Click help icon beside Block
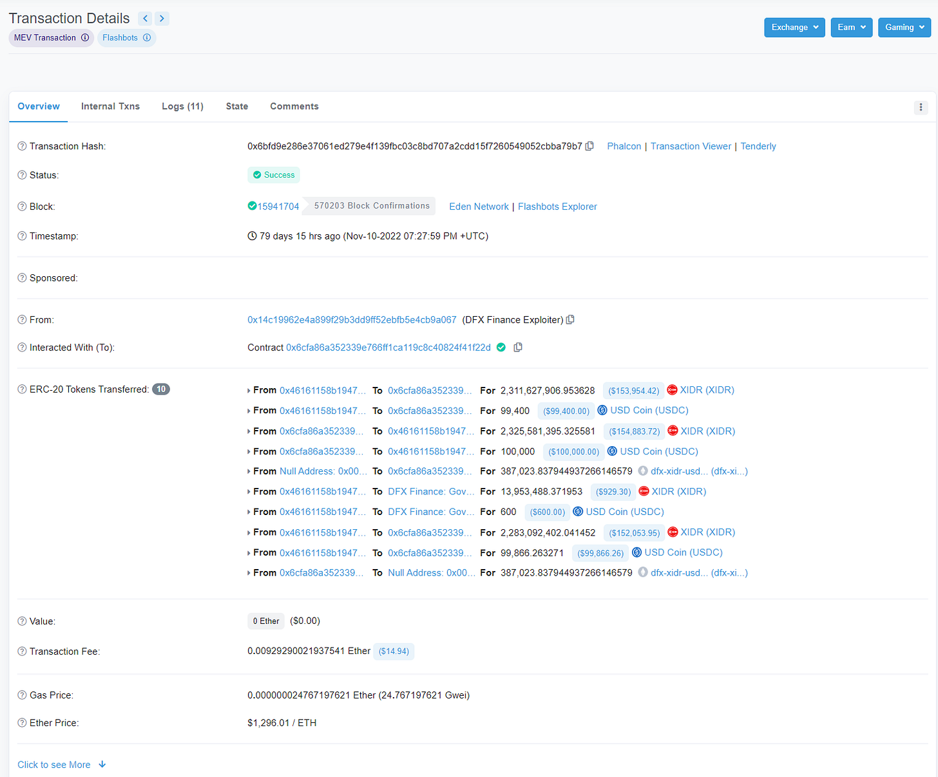Image resolution: width=938 pixels, height=777 pixels. 22,207
